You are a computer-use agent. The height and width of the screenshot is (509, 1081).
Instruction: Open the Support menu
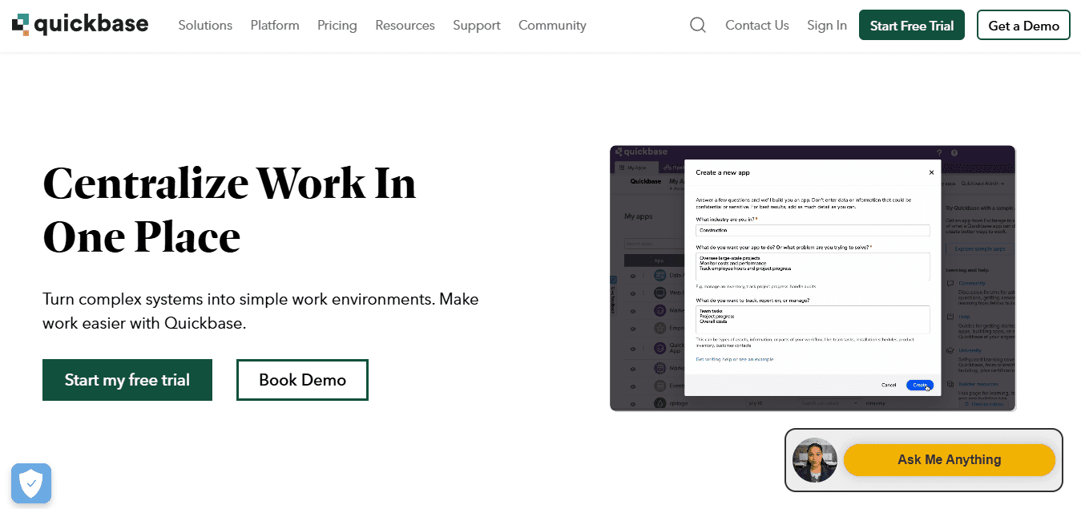(x=477, y=26)
